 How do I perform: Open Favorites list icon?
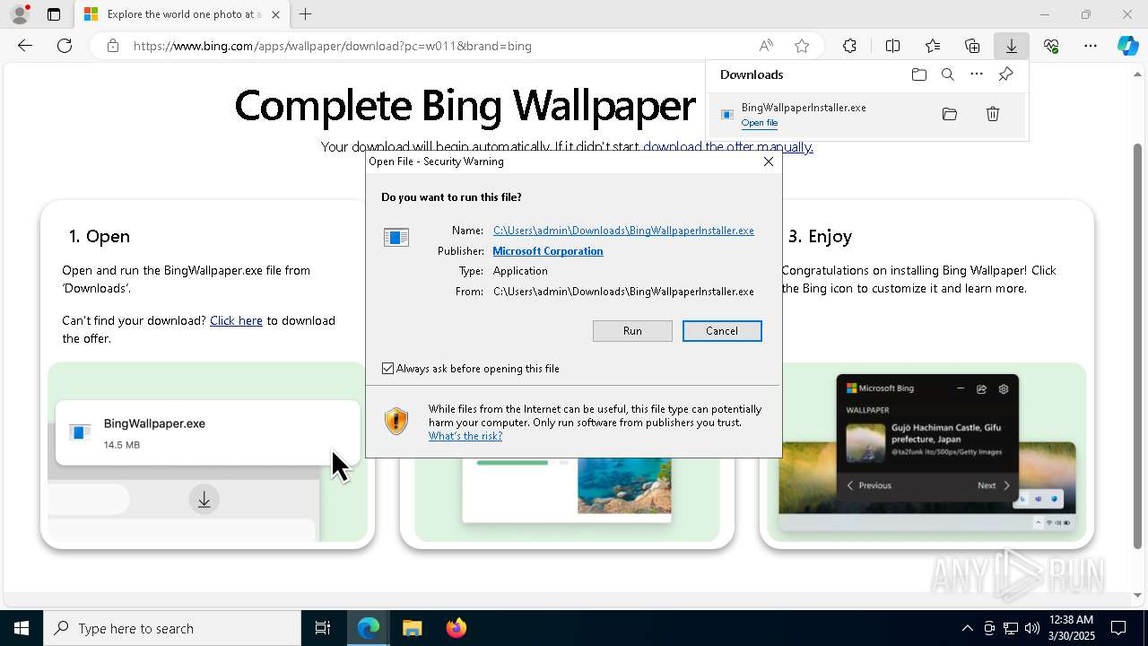(933, 46)
